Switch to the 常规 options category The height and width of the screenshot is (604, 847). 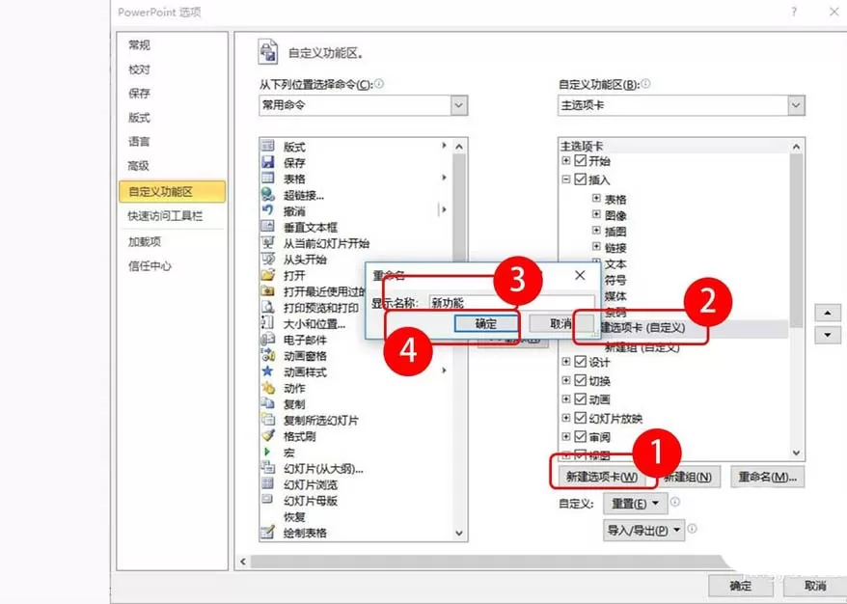pos(139,44)
